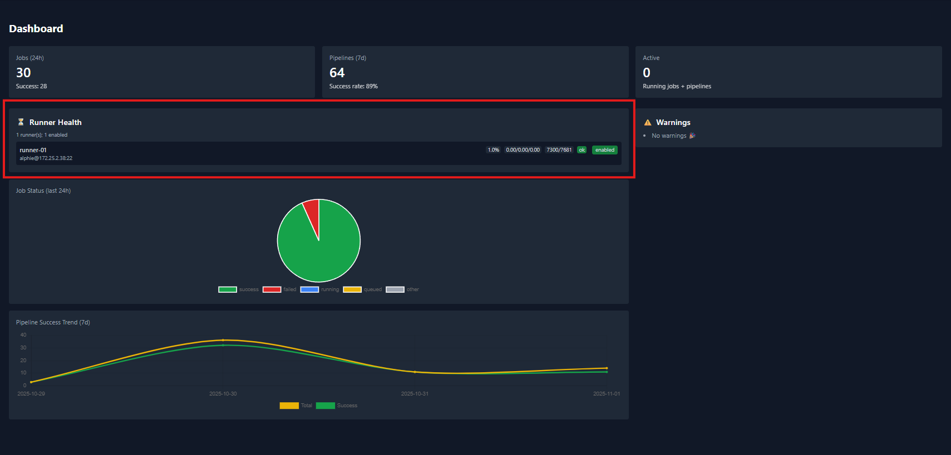Click the Active count value 0

[x=647, y=73]
